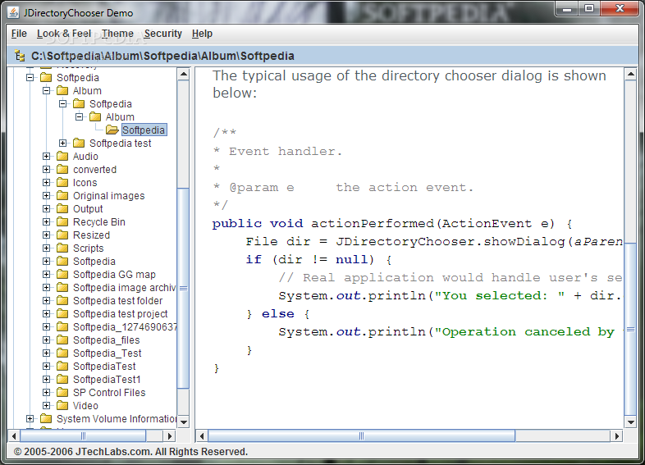Viewport: 645px width, 465px height.
Task: Click the folder icon beside Softpedia test
Action: tap(79, 143)
